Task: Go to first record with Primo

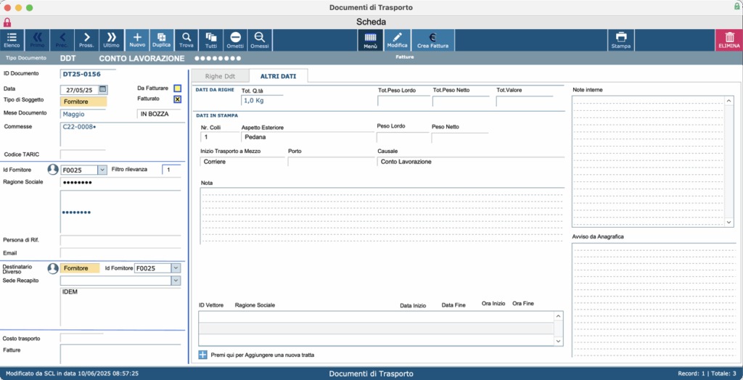Action: pyautogui.click(x=37, y=40)
